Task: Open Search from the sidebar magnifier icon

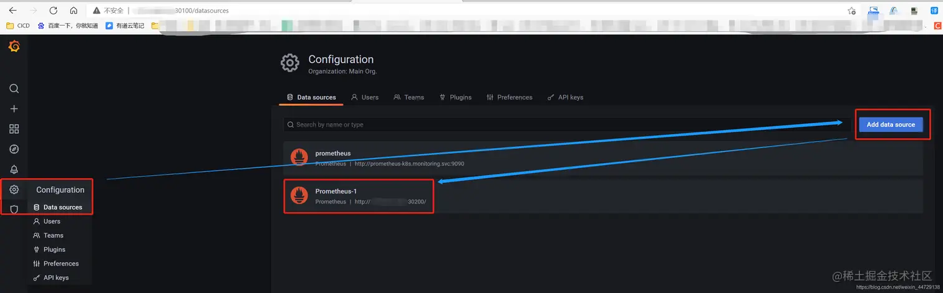Action: coord(14,88)
